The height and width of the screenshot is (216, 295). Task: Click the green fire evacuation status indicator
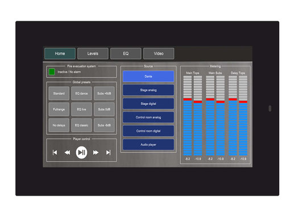click(x=52, y=72)
